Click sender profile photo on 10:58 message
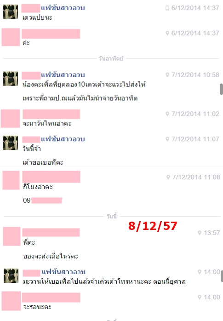Viewport: 223px width, 321px height. coord(11,78)
